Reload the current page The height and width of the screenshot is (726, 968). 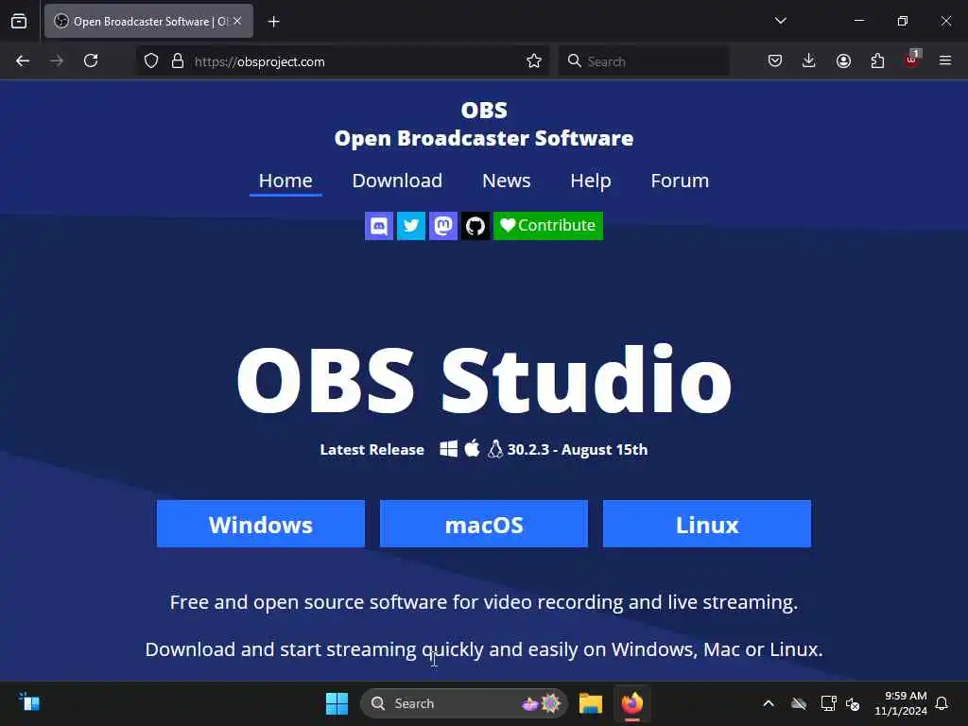click(x=91, y=61)
